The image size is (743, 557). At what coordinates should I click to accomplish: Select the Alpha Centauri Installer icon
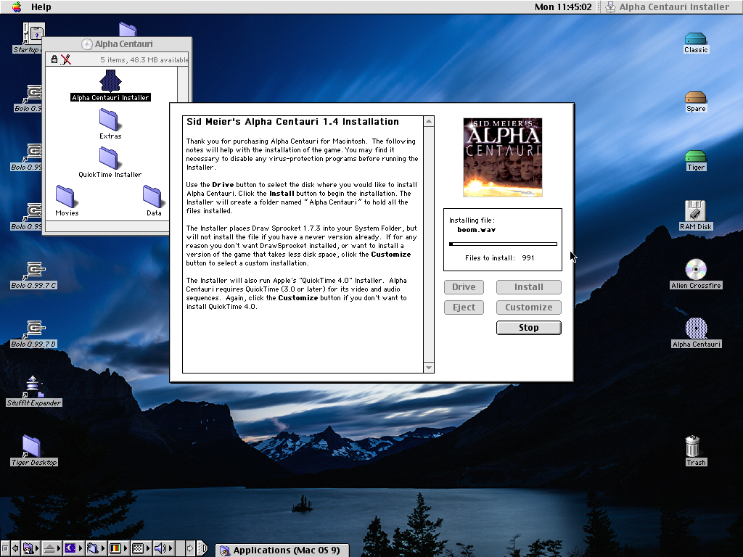(110, 81)
